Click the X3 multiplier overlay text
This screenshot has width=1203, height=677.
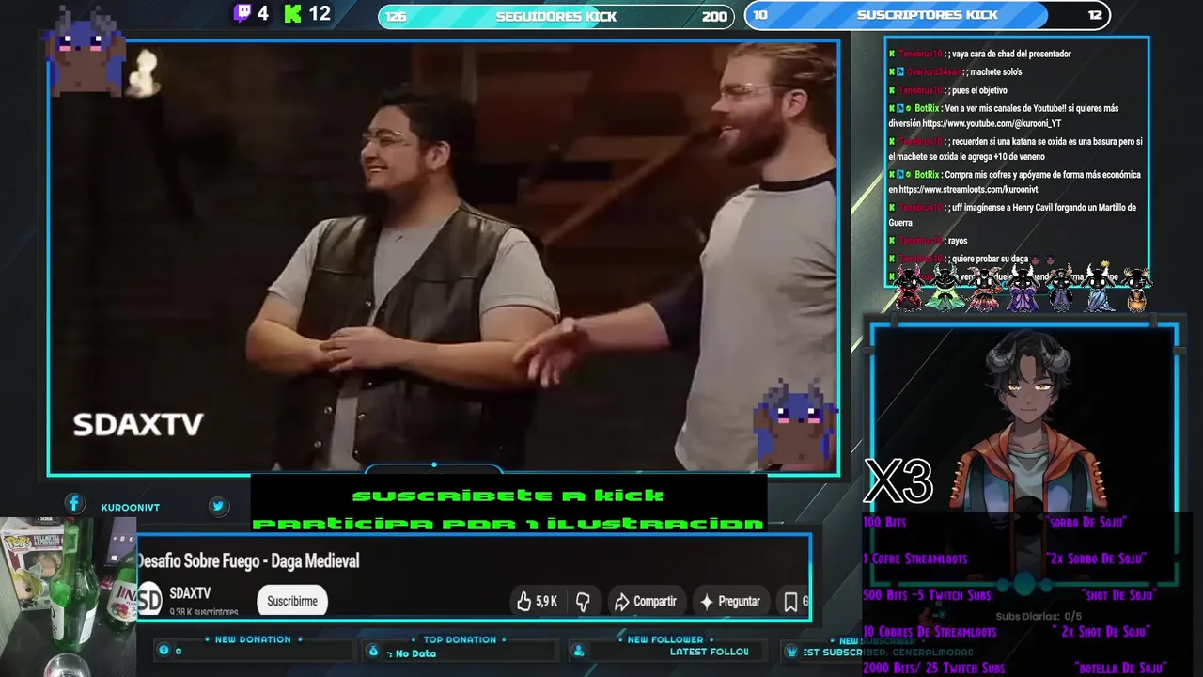coord(898,481)
